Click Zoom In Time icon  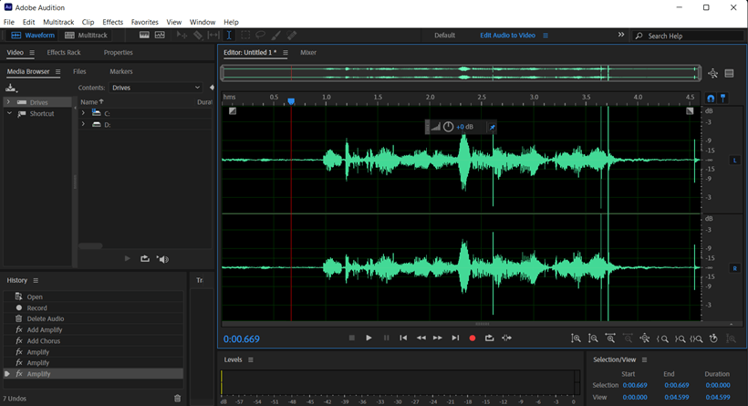pyautogui.click(x=610, y=338)
